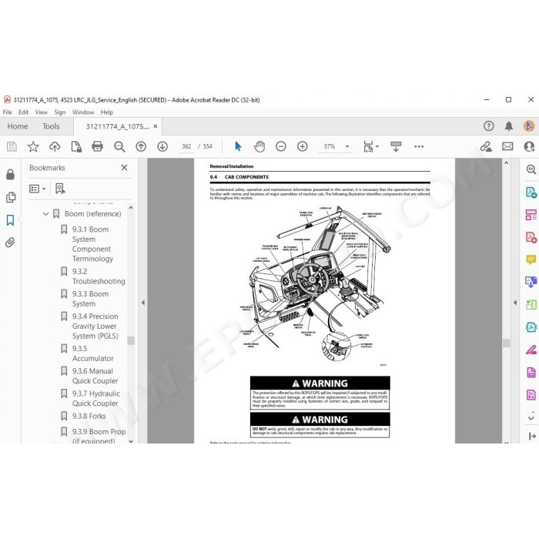Expand more tools in the right pane
This screenshot has width=539, height=539.
point(531,418)
